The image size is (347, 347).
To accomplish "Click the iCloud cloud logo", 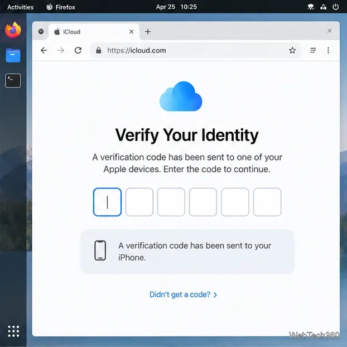I will coord(181,97).
